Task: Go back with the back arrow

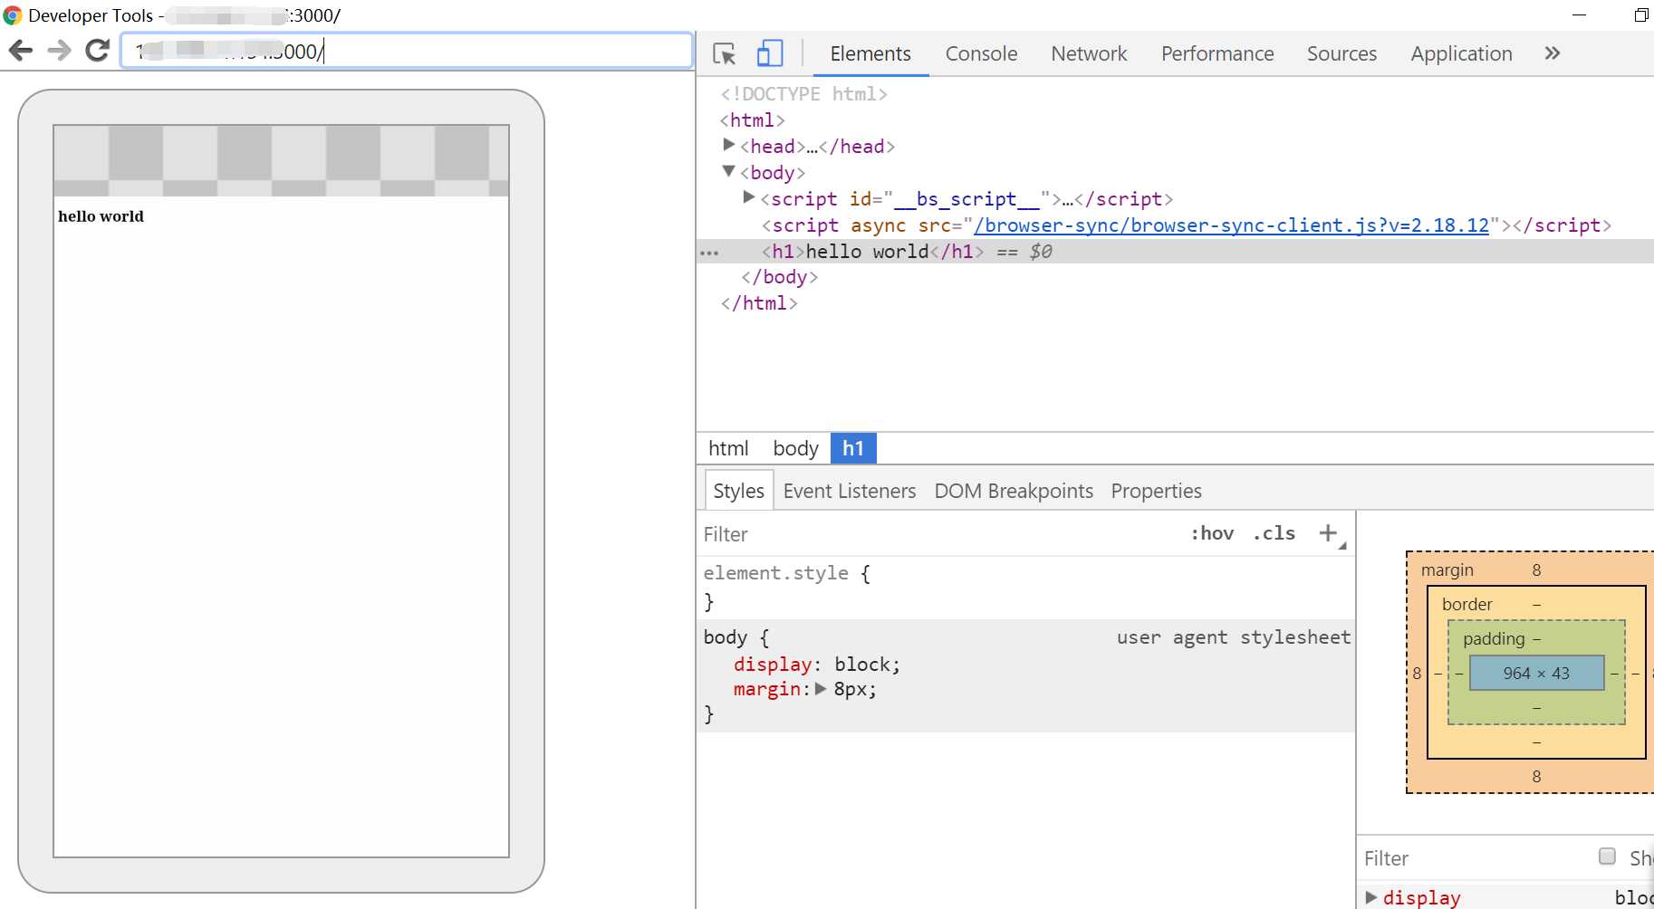Action: [21, 51]
